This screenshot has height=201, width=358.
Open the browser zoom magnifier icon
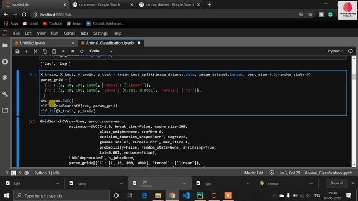pos(301,15)
